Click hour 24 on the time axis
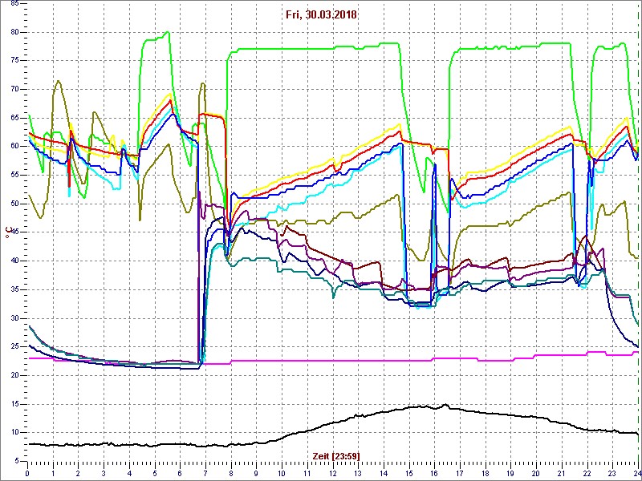Screen dimensions: 642x481 pyautogui.click(x=636, y=473)
